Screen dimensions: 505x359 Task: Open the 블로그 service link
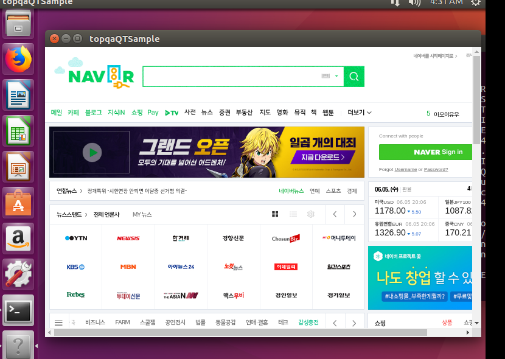[94, 113]
